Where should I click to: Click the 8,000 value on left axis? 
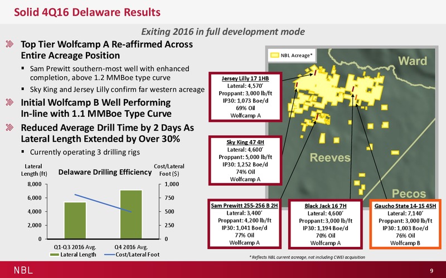pos(35,184)
